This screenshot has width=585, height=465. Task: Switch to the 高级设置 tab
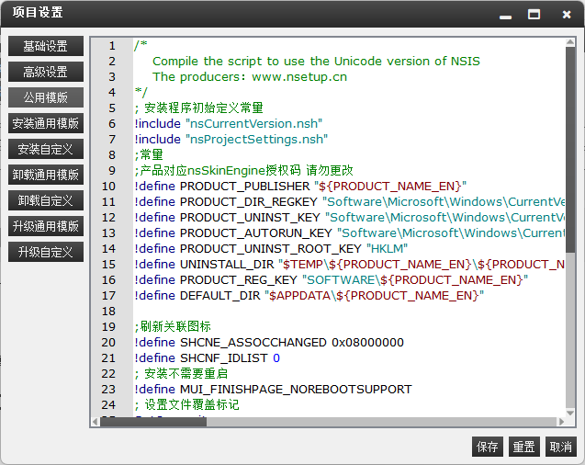(46, 72)
